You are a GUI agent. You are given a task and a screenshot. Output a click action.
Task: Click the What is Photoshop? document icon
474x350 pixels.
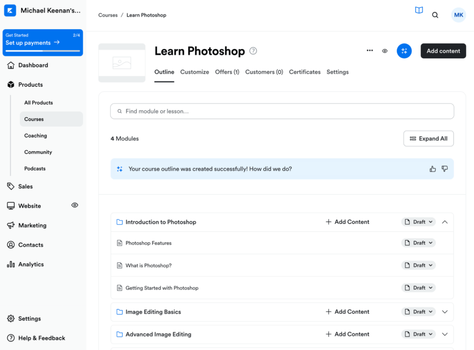click(120, 265)
